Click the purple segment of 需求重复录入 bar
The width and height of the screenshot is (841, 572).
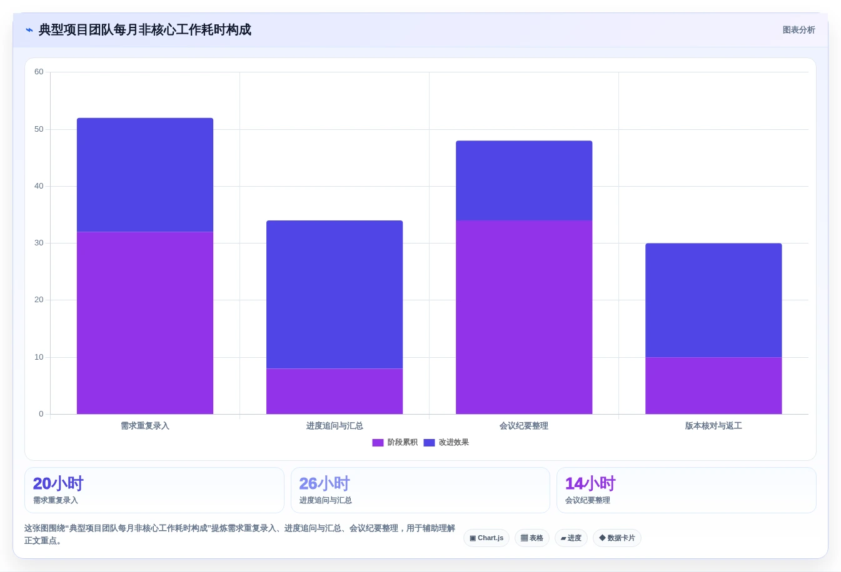tap(145, 323)
